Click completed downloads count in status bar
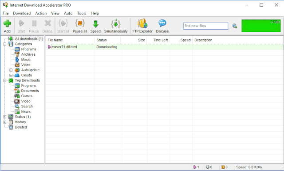The width and height of the screenshot is (284, 171). pyautogui.click(x=209, y=167)
